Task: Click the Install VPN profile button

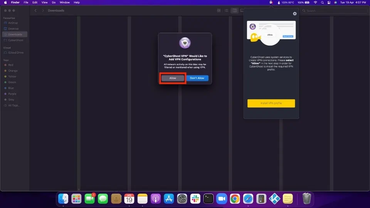Action: point(271,103)
